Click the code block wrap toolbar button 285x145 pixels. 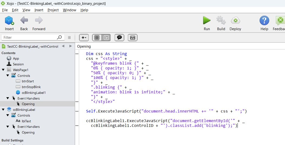coord(132,37)
